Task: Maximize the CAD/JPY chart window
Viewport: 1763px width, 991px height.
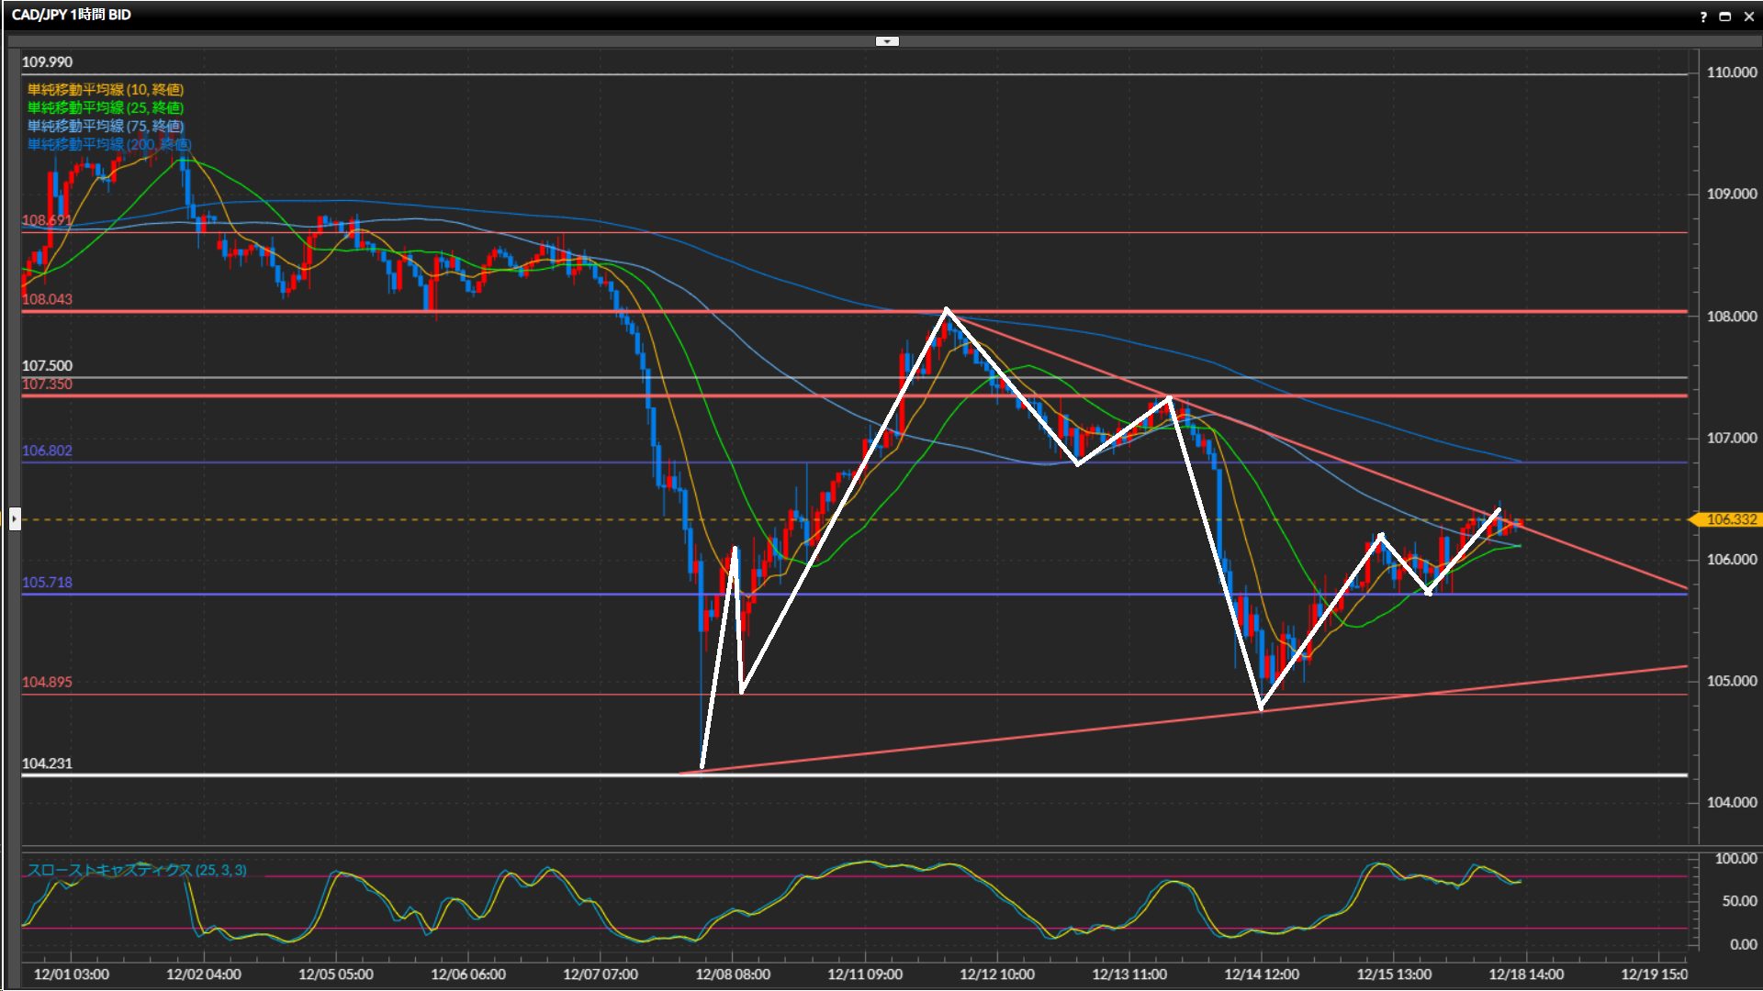Action: 1725,17
